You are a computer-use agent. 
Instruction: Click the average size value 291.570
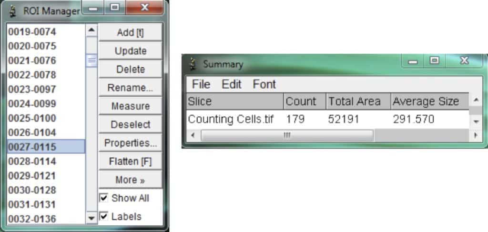(413, 120)
